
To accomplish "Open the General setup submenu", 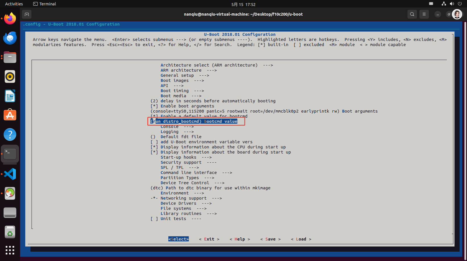I will click(x=185, y=75).
